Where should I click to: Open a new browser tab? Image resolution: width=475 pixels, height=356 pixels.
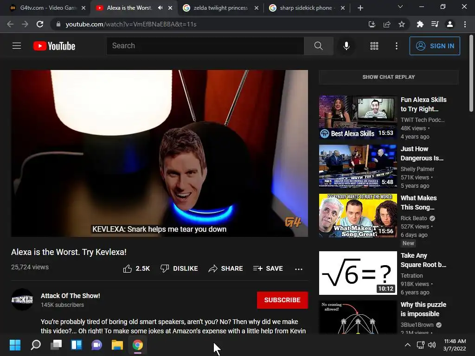360,8
